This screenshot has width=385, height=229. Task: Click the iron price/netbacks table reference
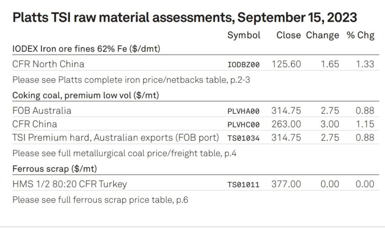pyautogui.click(x=131, y=80)
